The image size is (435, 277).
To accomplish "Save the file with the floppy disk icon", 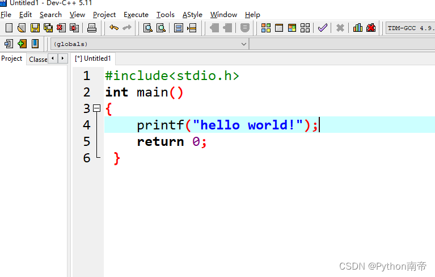I will (35, 28).
